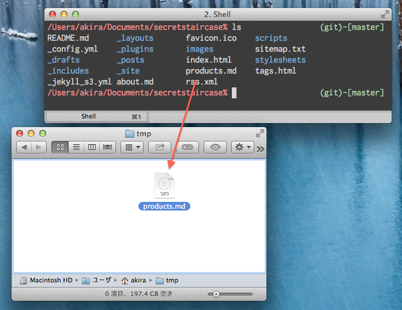Click _plugins in terminal listing

(x=135, y=49)
